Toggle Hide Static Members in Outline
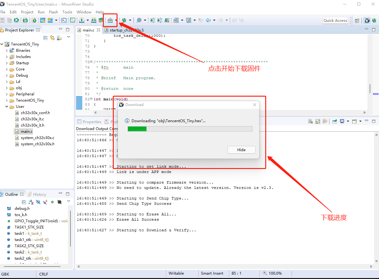Image resolution: width=379 pixels, height=279 pixels. 45,202
